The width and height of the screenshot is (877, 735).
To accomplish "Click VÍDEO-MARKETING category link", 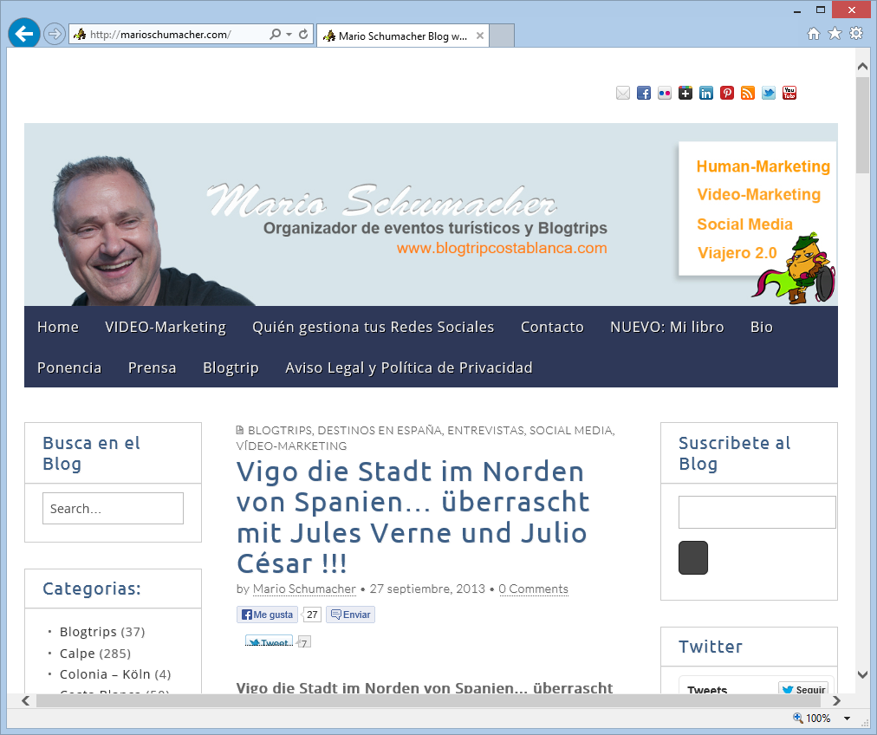I will (291, 446).
